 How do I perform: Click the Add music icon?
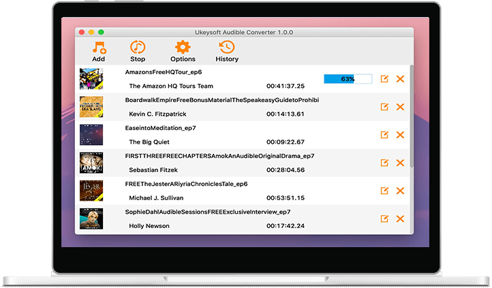99,48
